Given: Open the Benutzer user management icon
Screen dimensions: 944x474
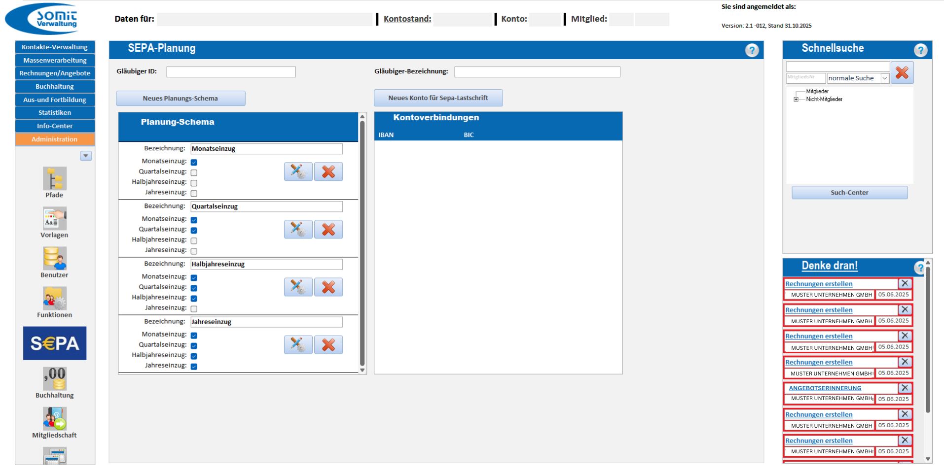Looking at the screenshot, I should tap(54, 259).
